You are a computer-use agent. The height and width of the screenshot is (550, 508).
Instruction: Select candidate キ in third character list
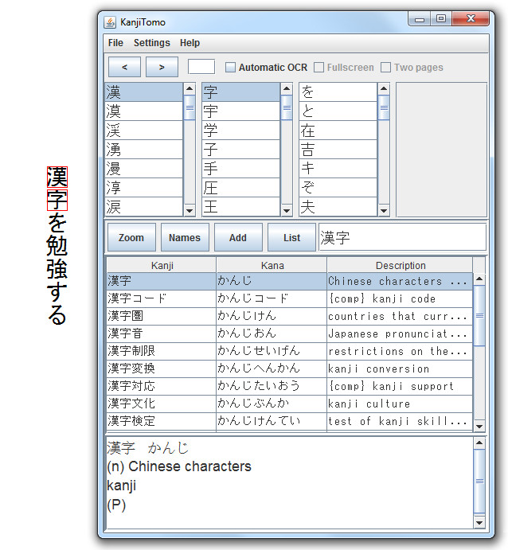(x=338, y=169)
